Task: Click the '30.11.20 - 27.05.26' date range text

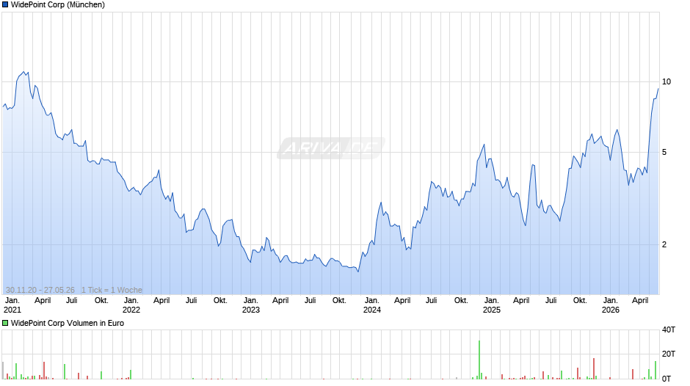Action: pos(40,290)
